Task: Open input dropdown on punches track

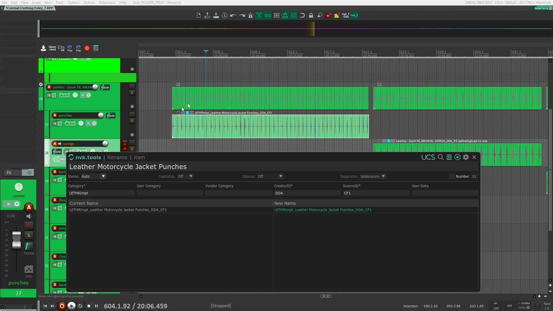Action: (x=94, y=123)
